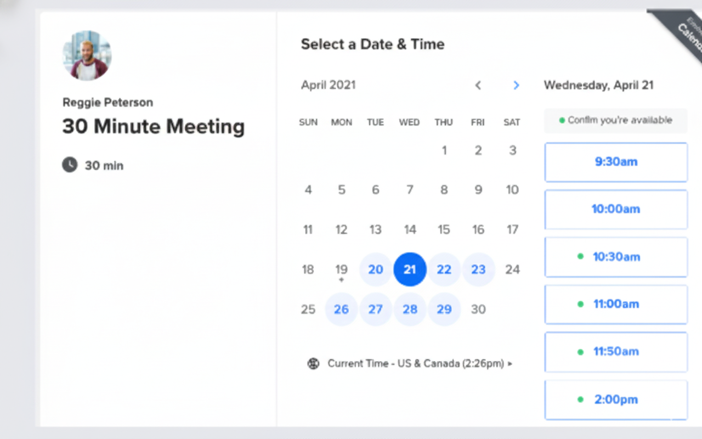
Task: Select the 9:30am time slot
Action: (615, 162)
